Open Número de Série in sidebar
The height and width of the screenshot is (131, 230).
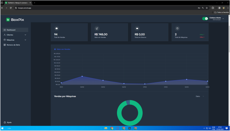(15, 45)
